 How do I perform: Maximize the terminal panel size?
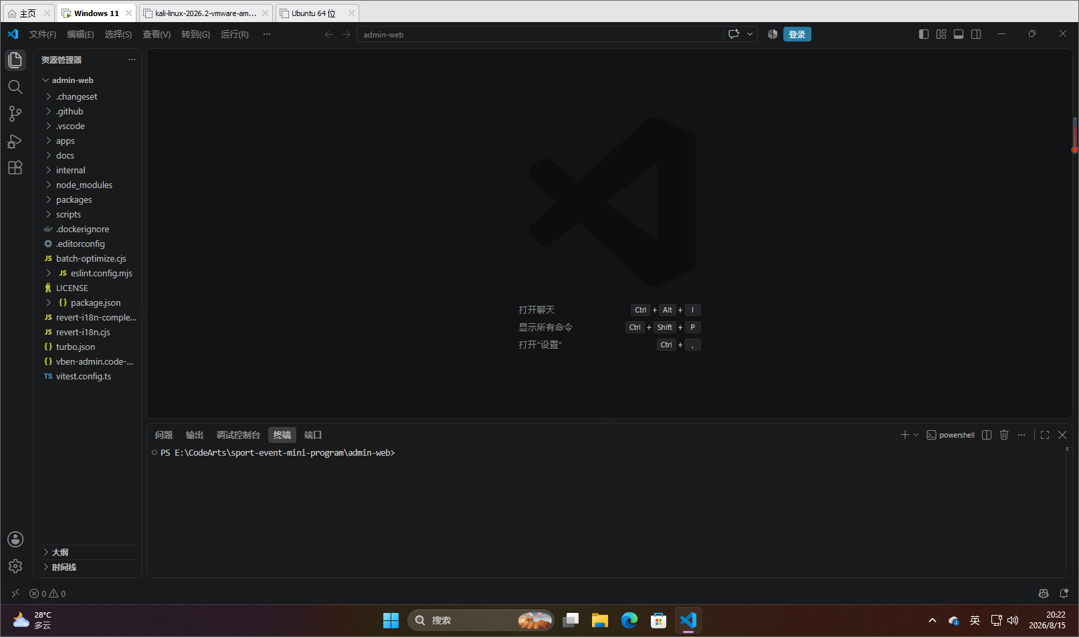point(1045,435)
